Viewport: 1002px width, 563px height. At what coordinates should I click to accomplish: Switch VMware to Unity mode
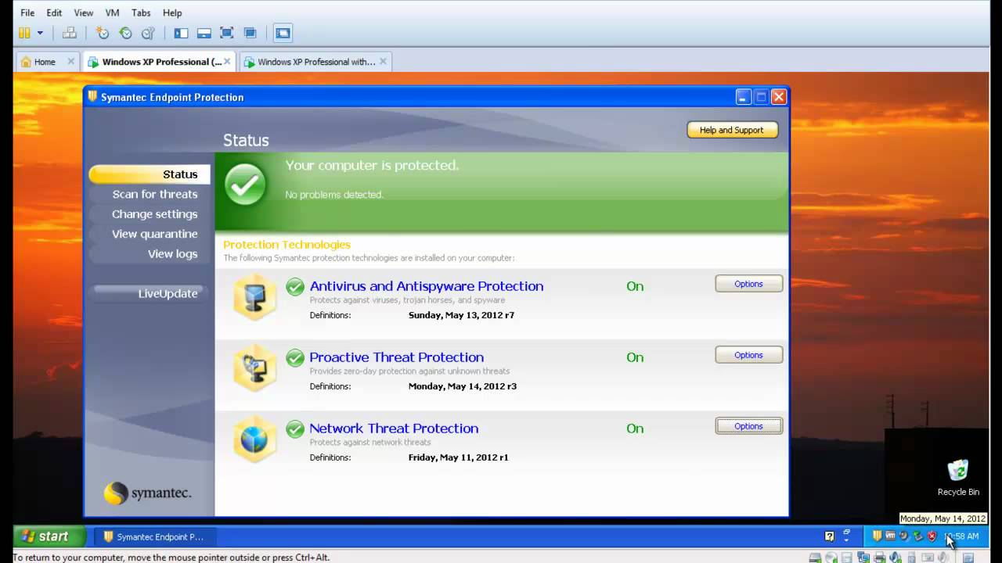(250, 33)
